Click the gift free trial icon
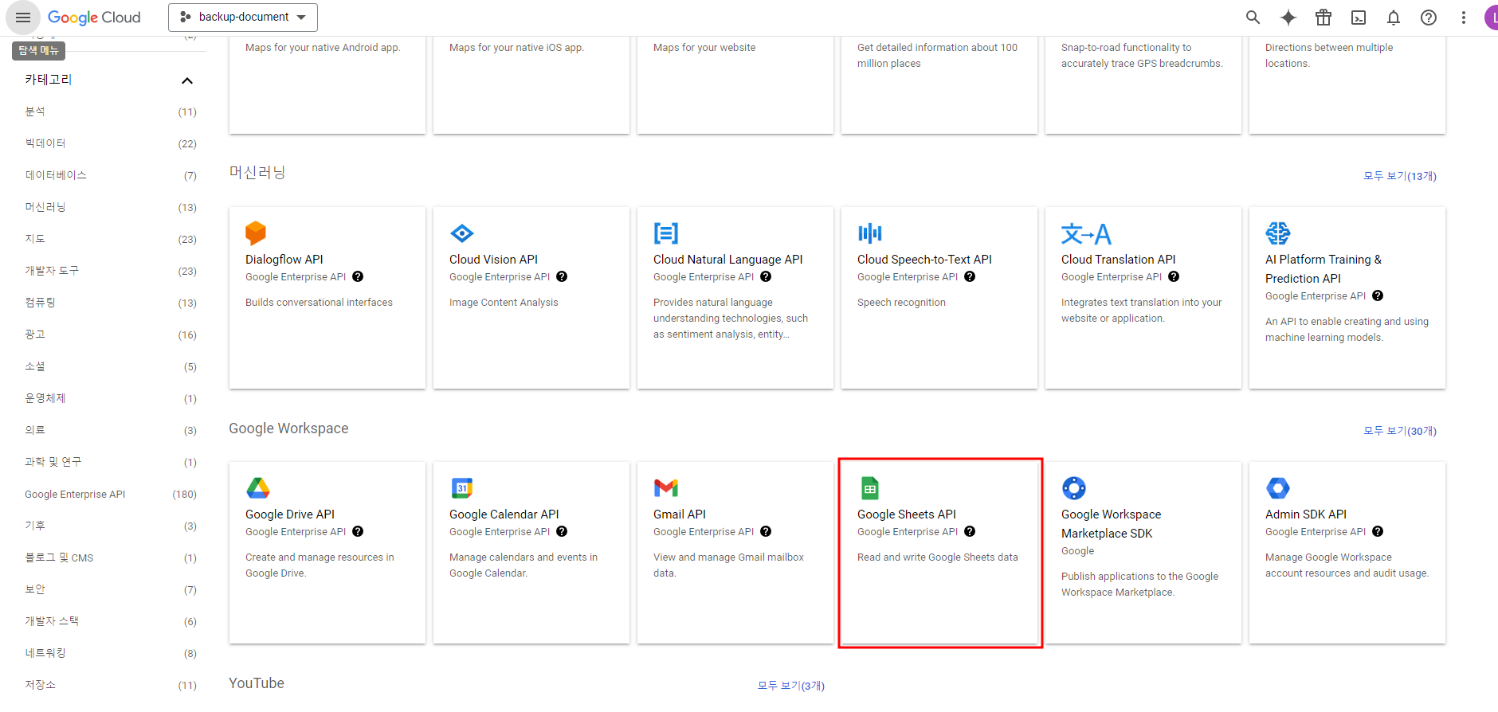This screenshot has width=1498, height=712. 1323,18
